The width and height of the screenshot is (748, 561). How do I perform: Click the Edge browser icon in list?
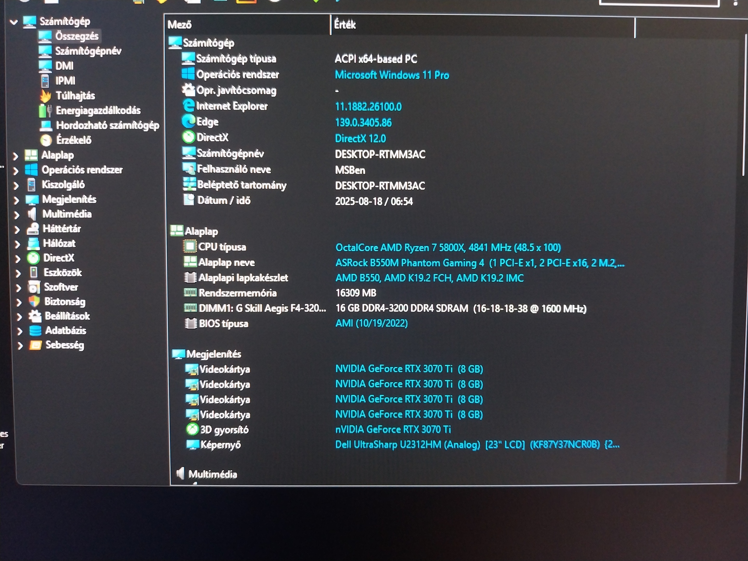189,122
